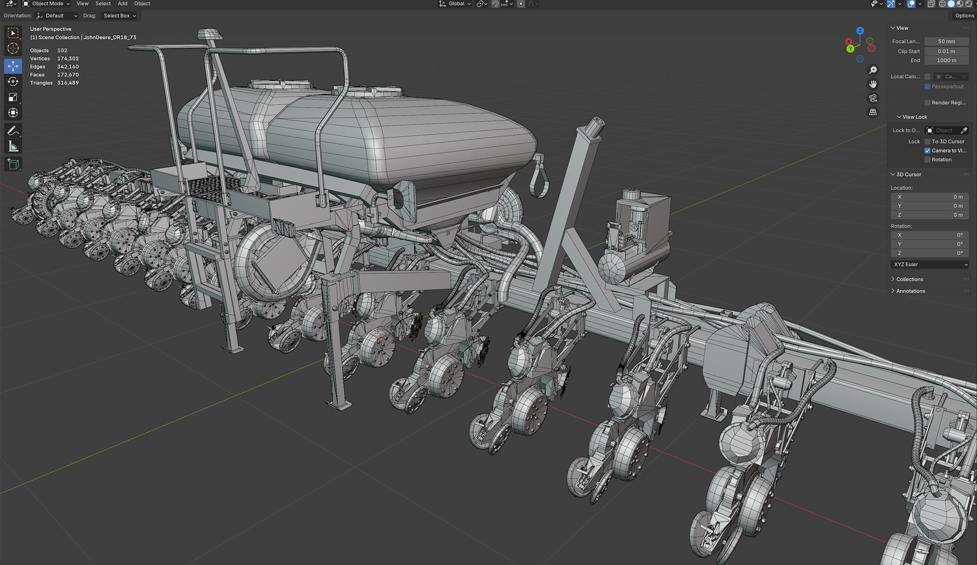Open the Drag Select Box dropdown

coord(119,16)
